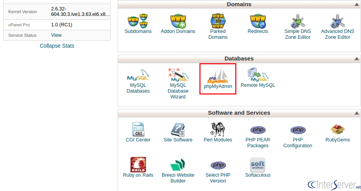Click the Collapse Stats link
Viewport: 361px width, 191px height.
click(57, 46)
